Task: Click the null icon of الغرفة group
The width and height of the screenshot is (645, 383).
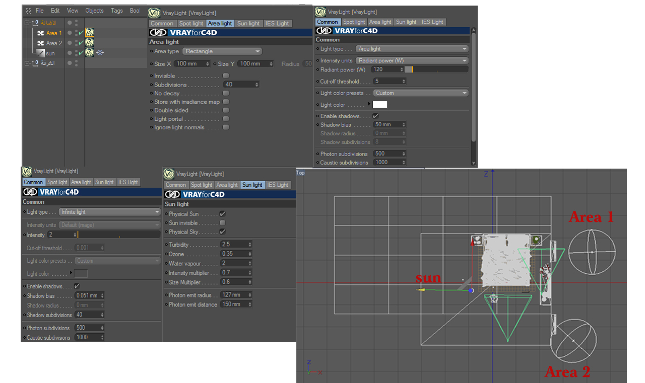Action: (35, 63)
